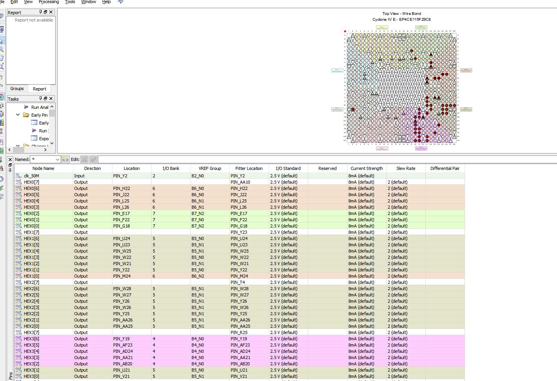The image size is (557, 381).
Task: Select the Expo task row
Action: pyautogui.click(x=40, y=138)
